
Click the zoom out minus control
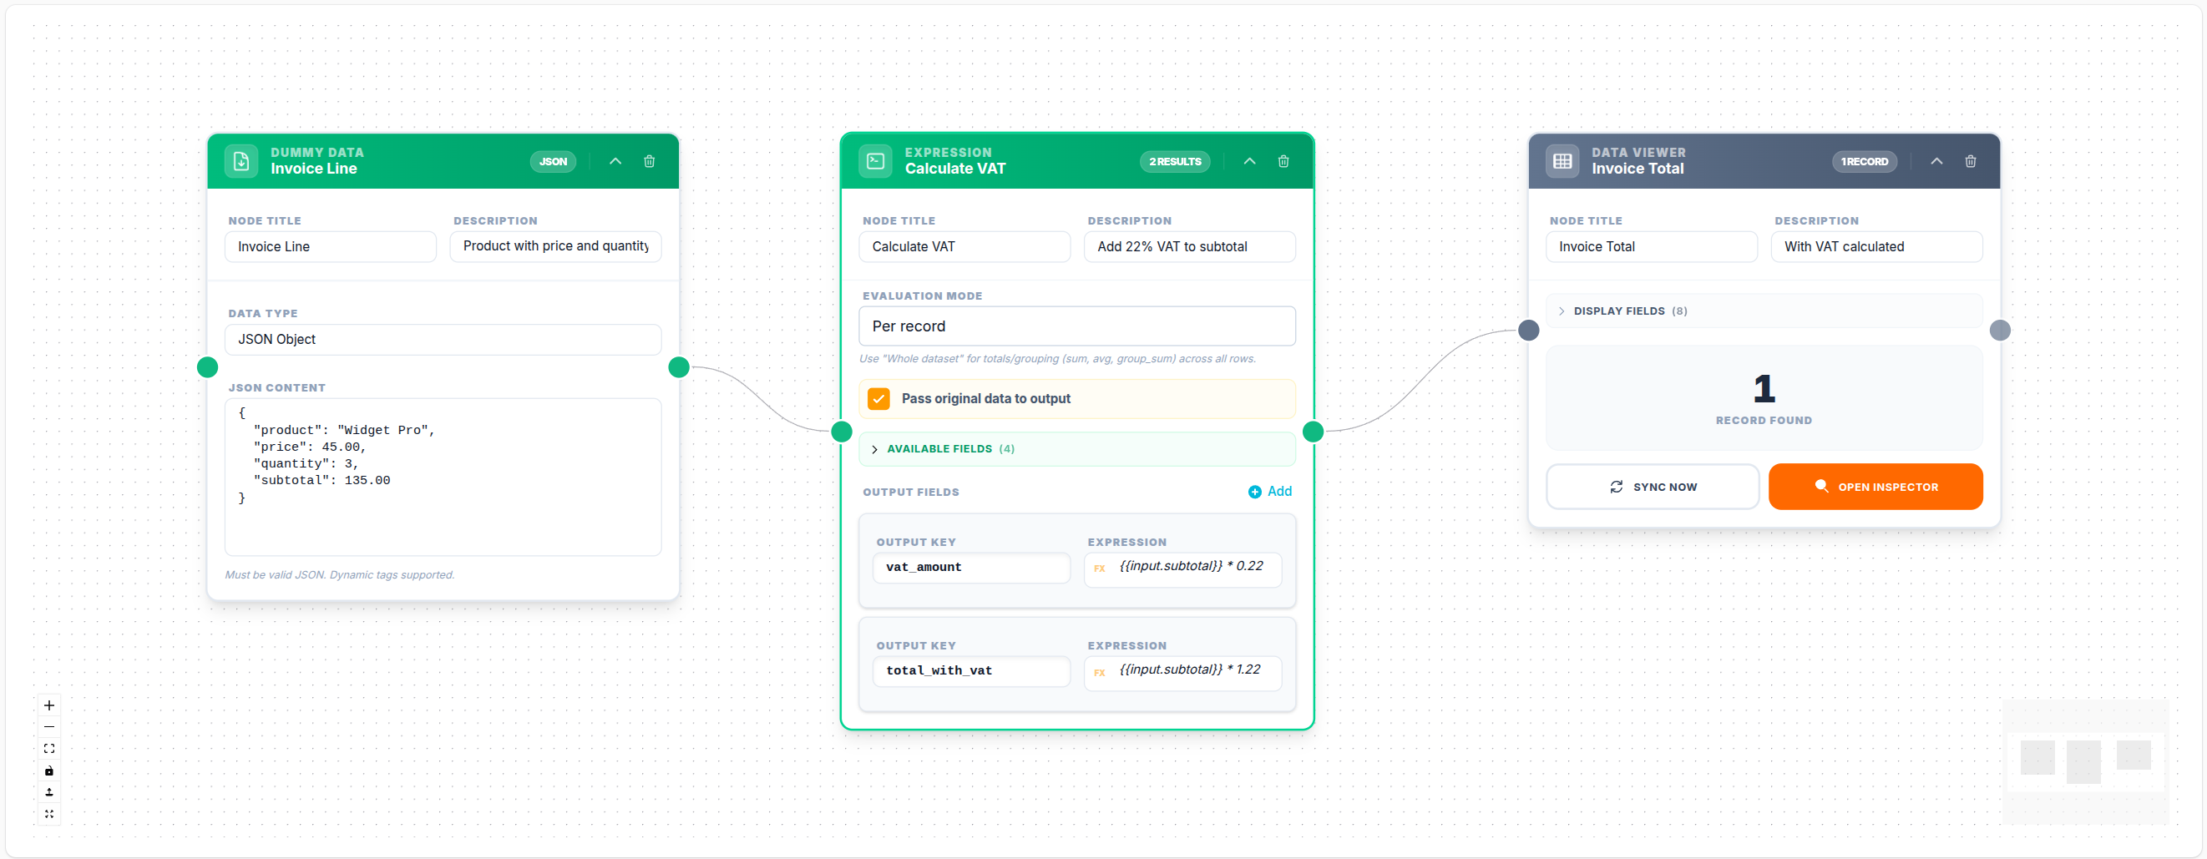(48, 726)
